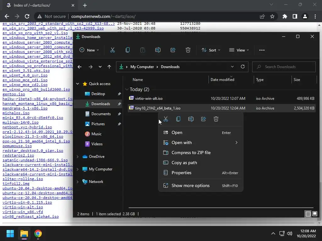Open tinfoil2.img link
322x241 pixels.
pyautogui.click(x=16, y=184)
